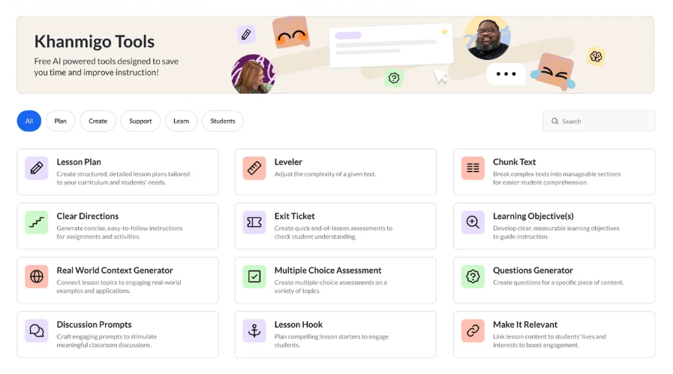Open Discussion Prompts title
The image size is (673, 374).
94,325
